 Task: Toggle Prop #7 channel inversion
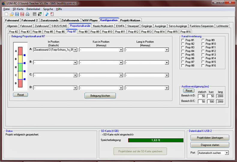pyautogui.click(x=183, y=62)
